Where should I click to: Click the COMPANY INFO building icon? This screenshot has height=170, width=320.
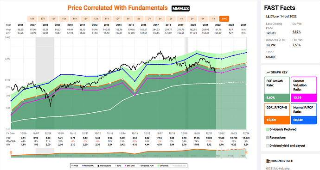tap(269, 161)
